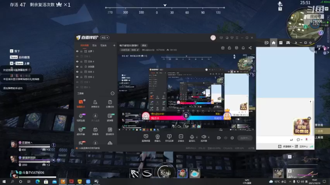Open notification center in taskbar
The image size is (330, 185).
click(x=324, y=181)
